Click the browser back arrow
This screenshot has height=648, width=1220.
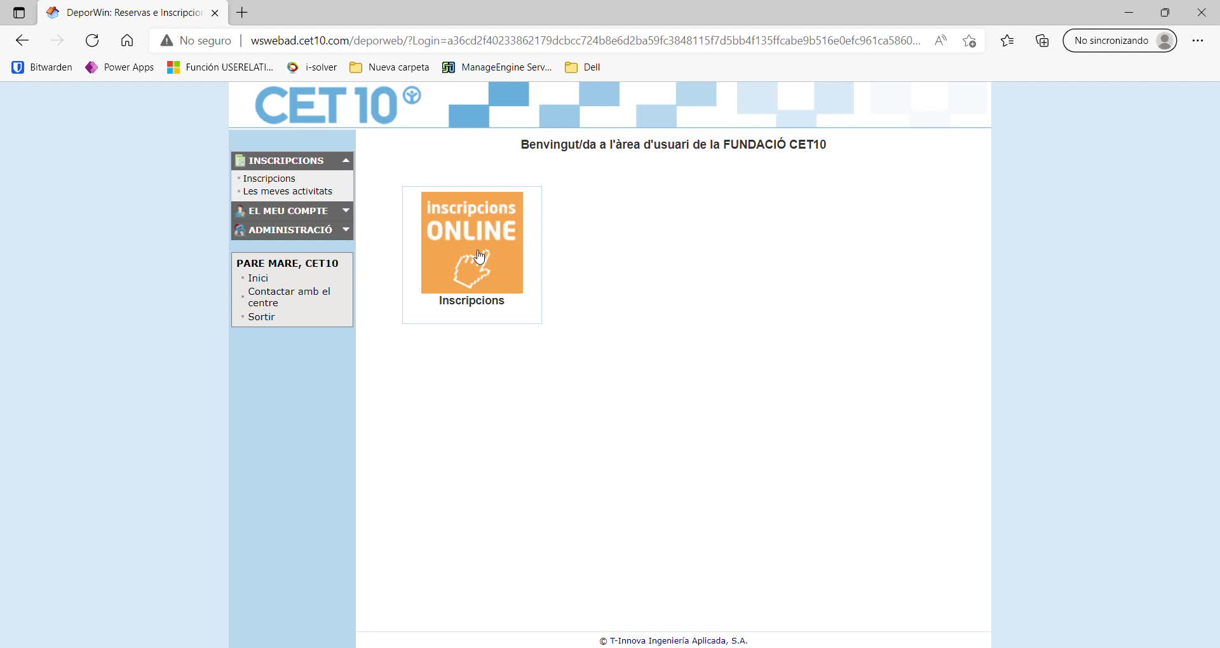[x=22, y=41]
